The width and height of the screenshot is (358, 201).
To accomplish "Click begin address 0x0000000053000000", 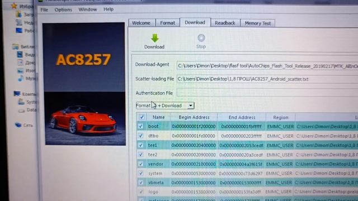I will tap(194, 174).
